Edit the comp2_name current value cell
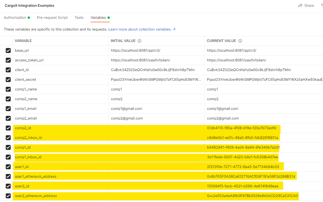This screenshot has width=323, height=202. coord(213,99)
